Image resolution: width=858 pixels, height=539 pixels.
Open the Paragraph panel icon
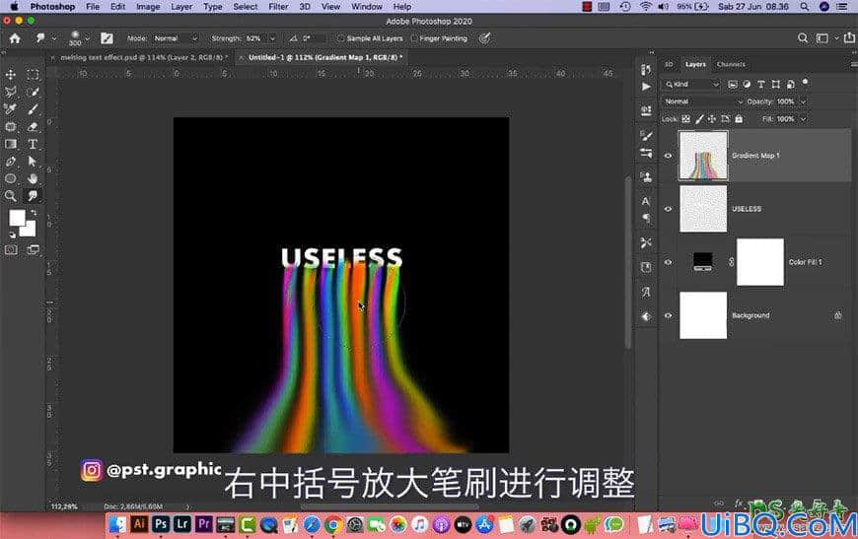tap(646, 218)
